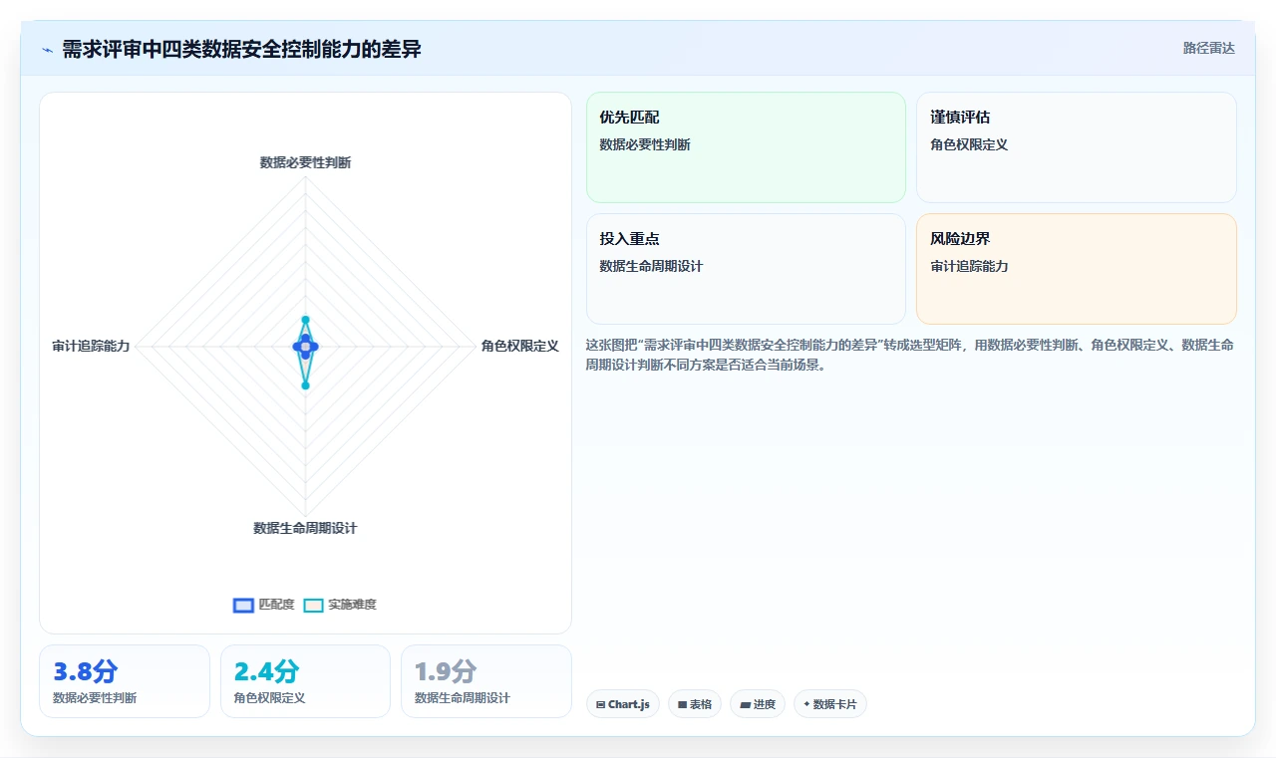Click the bottom cyan radar data point
1276x758 pixels.
[x=305, y=385]
